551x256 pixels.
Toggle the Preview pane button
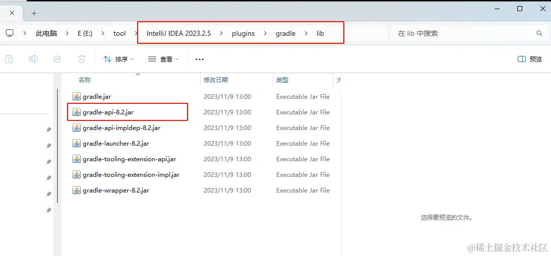pos(530,59)
